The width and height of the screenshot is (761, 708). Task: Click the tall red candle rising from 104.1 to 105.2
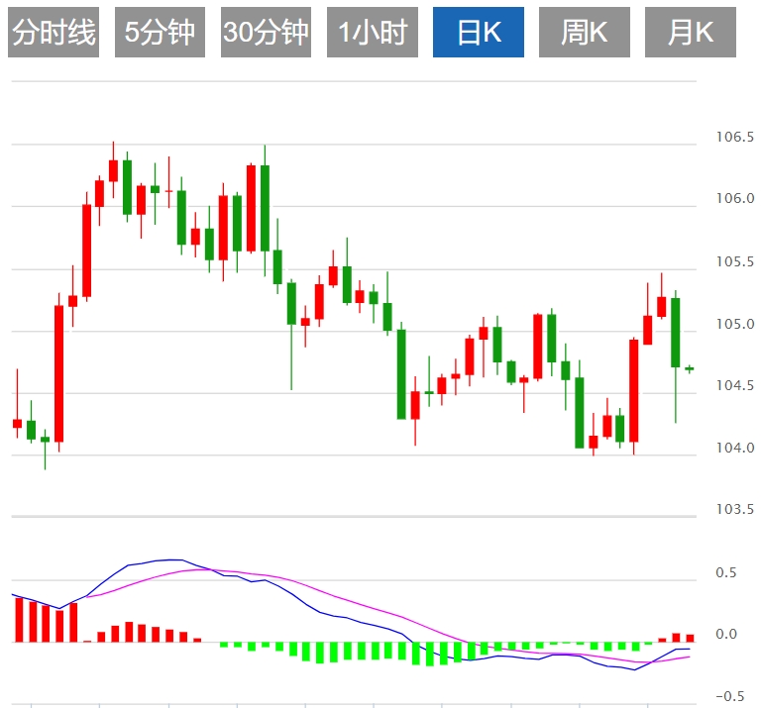[58, 373]
